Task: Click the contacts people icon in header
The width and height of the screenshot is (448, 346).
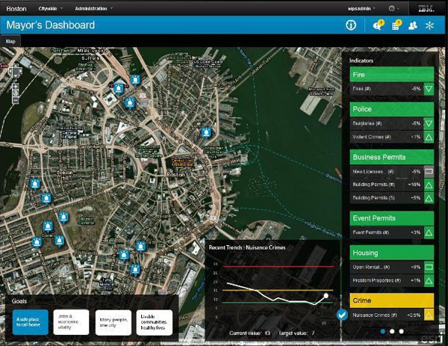Action: [412, 25]
